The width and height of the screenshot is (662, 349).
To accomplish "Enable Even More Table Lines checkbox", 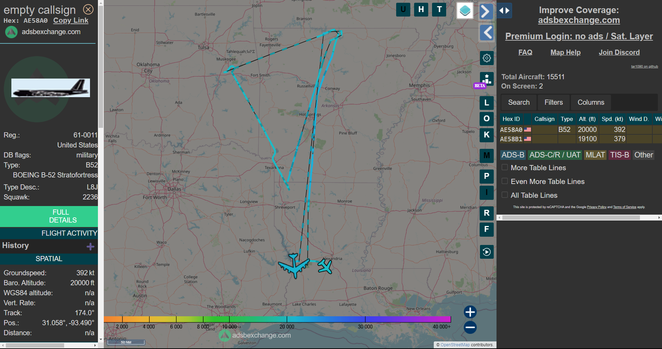I will coord(505,181).
